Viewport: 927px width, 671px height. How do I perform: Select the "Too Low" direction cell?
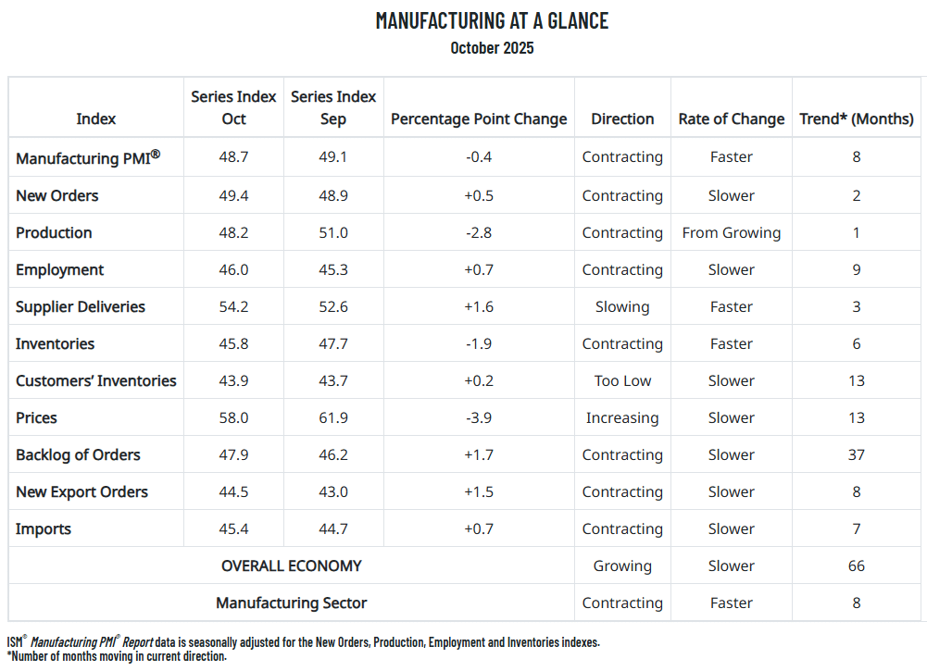click(x=622, y=380)
